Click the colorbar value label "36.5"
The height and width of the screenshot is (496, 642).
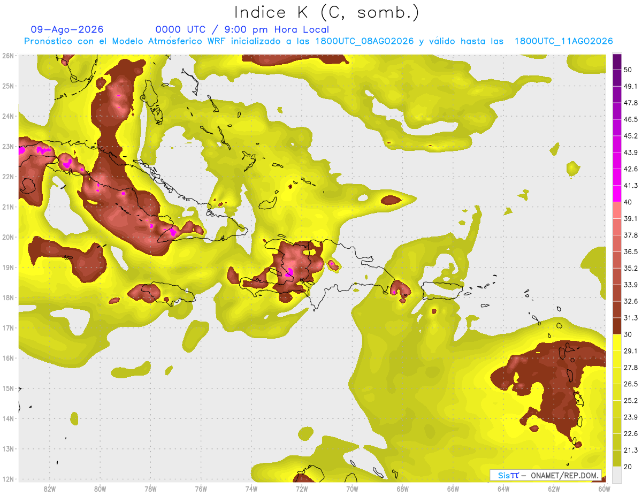(631, 251)
